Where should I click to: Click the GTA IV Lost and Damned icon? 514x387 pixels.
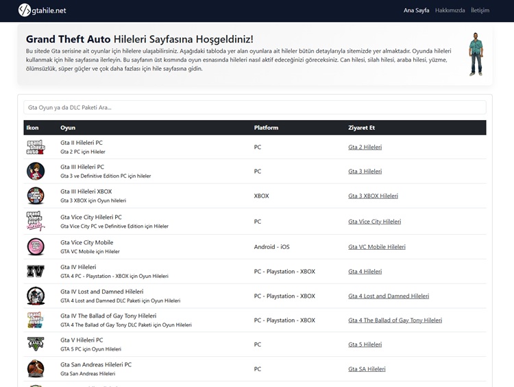click(x=35, y=296)
